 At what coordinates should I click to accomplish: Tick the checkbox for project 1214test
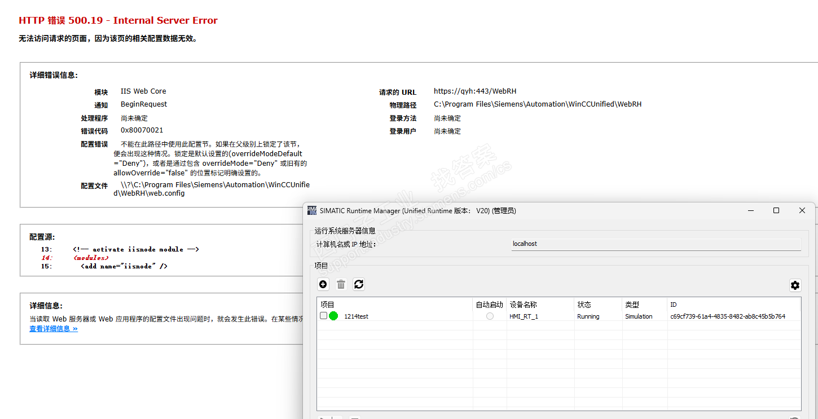pyautogui.click(x=323, y=316)
